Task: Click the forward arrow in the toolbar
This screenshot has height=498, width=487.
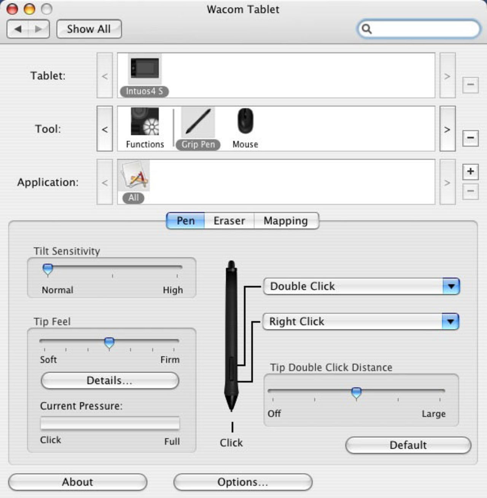Action: click(x=38, y=29)
